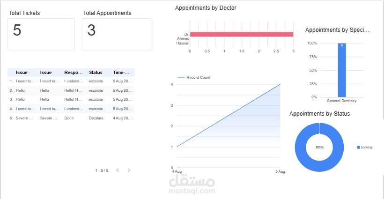The width and height of the screenshot is (384, 199).
Task: Click the first Issue column header
Action: [22, 73]
